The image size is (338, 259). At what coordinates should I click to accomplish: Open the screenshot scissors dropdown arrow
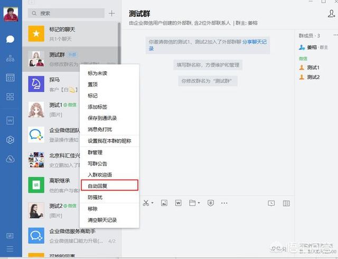click(153, 203)
